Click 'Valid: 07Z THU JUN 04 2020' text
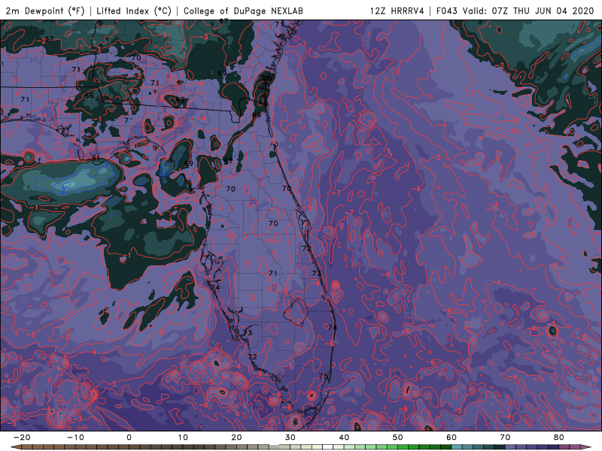Screen dimensions: 602x451 pos(528,11)
